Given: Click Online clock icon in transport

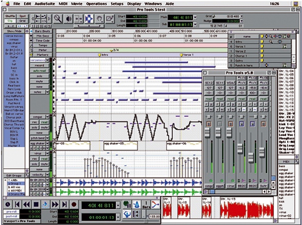Looking at the screenshot, I should 8,205.
